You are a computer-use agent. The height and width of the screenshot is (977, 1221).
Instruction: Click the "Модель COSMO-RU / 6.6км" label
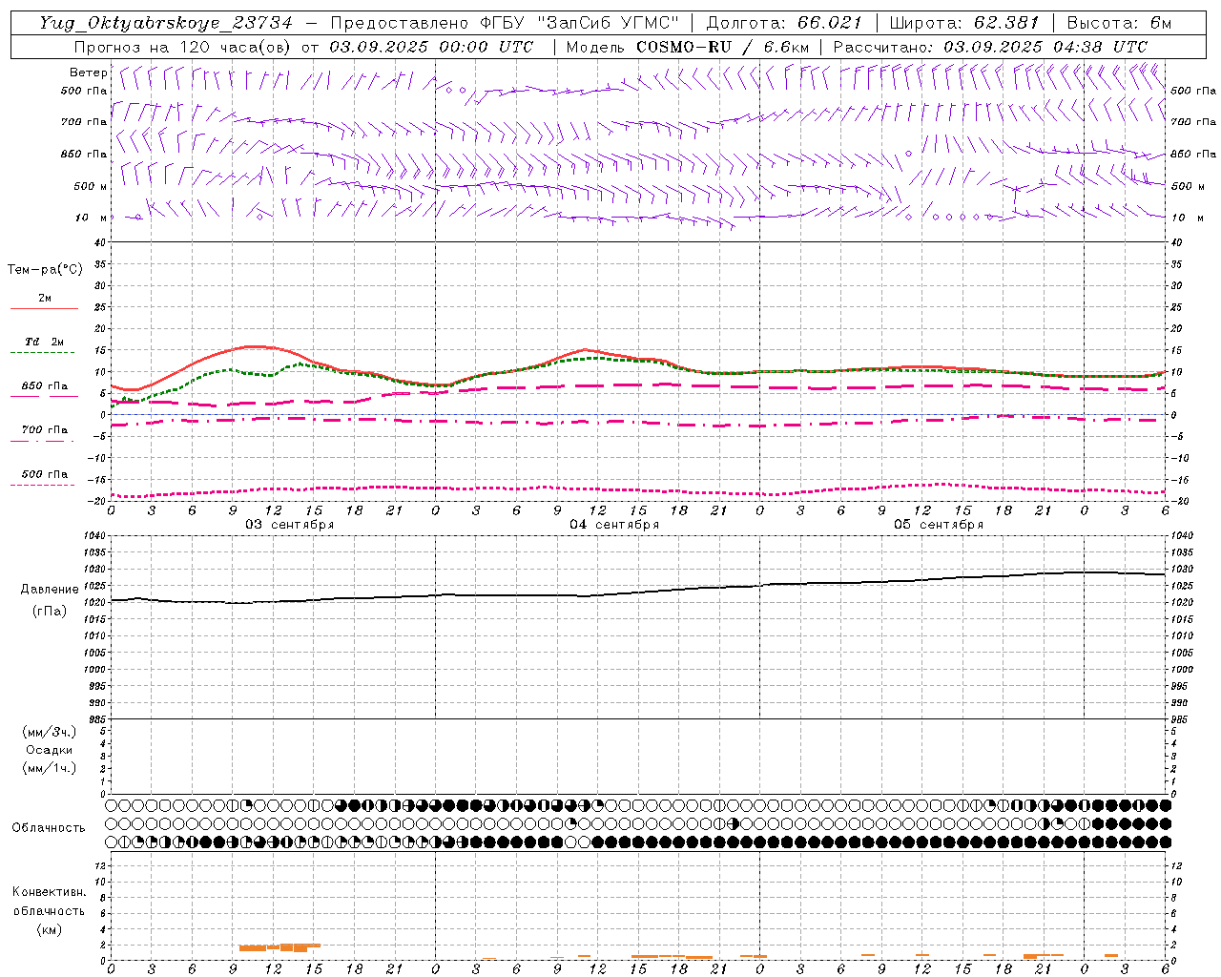pyautogui.click(x=688, y=47)
